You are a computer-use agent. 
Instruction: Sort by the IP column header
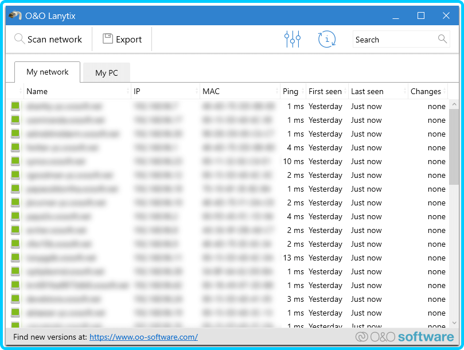165,91
